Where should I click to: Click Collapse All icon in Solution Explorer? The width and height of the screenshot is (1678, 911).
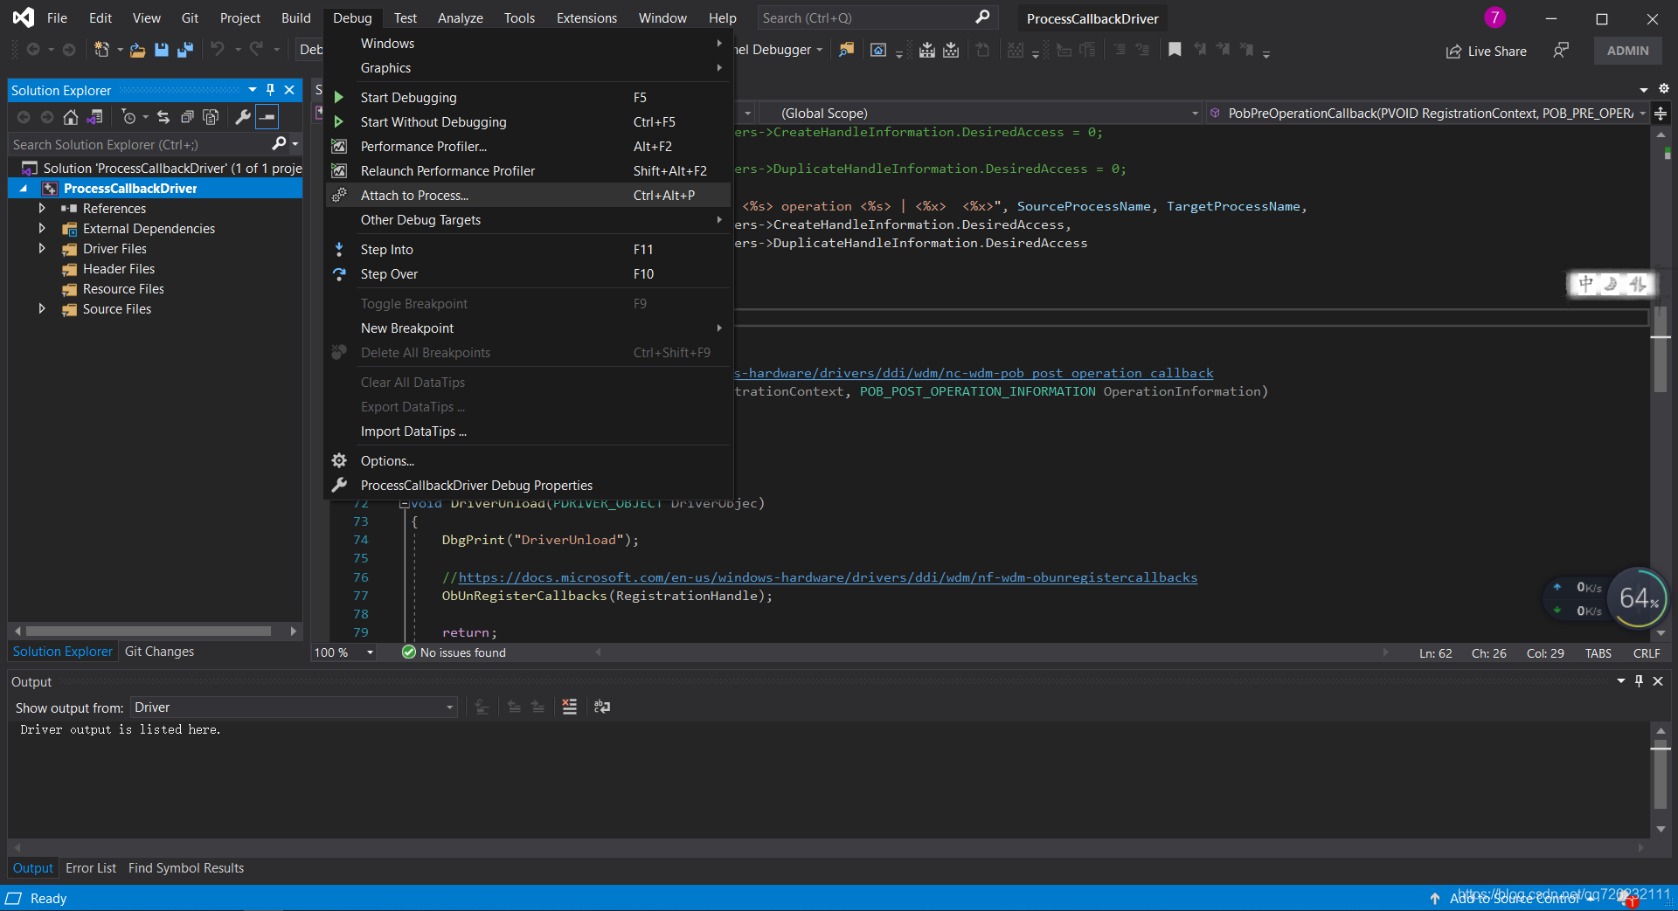pos(187,117)
